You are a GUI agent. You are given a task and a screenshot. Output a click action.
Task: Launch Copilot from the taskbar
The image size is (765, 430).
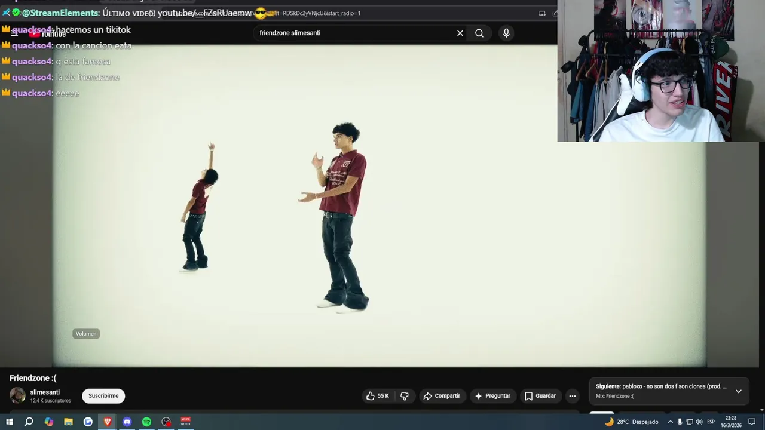tap(48, 422)
